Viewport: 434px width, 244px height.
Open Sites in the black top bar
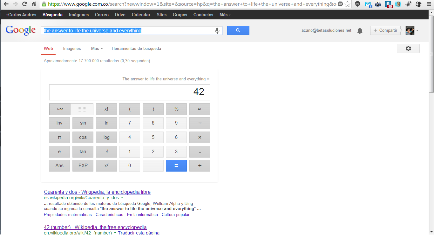coord(162,15)
